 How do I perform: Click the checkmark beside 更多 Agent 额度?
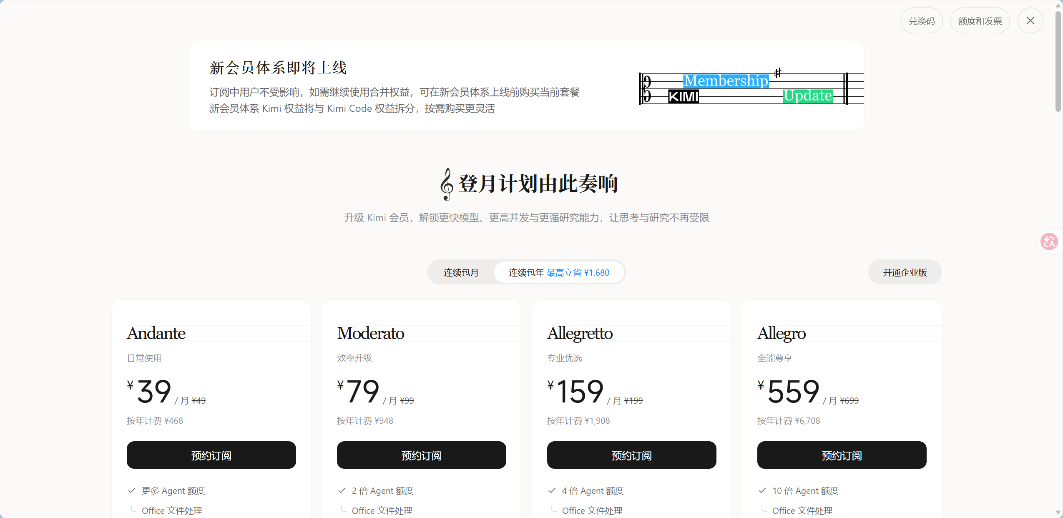[132, 490]
